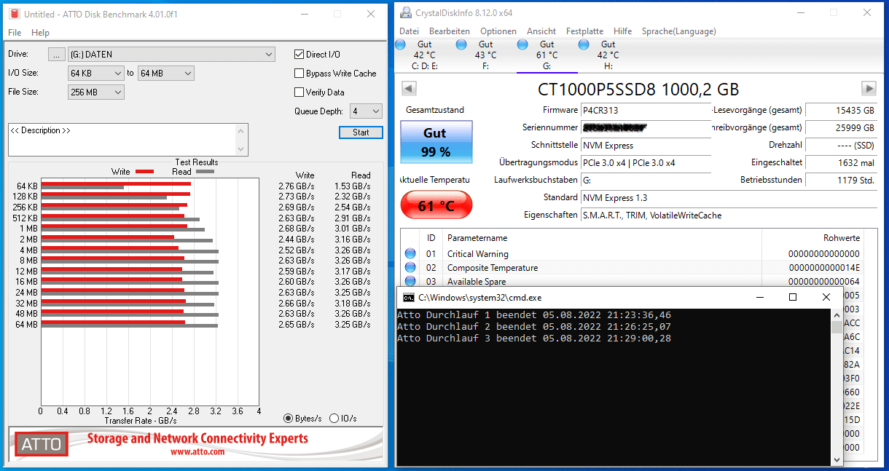Open the Help menu in ATTO
Image resolution: width=889 pixels, height=471 pixels.
click(x=40, y=33)
